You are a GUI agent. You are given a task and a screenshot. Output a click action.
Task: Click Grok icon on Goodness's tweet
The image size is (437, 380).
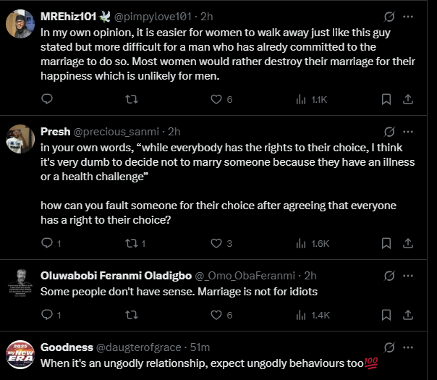pos(389,347)
